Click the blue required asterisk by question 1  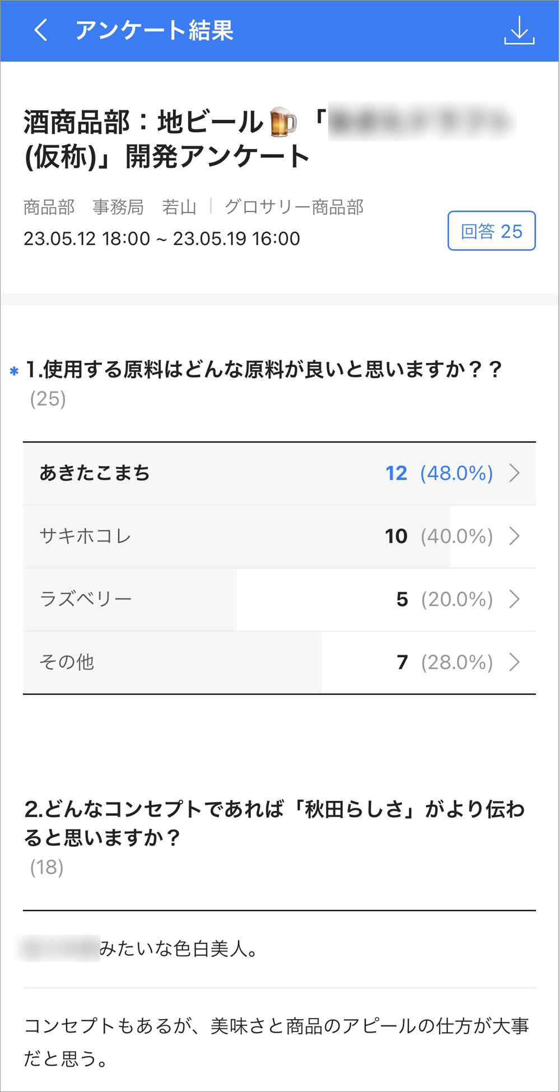(x=15, y=371)
